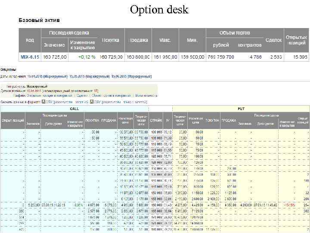Open the open positions in contracts chart link
This screenshot has width=310, height=233.
50,95
